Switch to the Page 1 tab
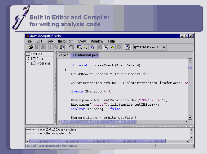207x154 pixels. (64, 55)
